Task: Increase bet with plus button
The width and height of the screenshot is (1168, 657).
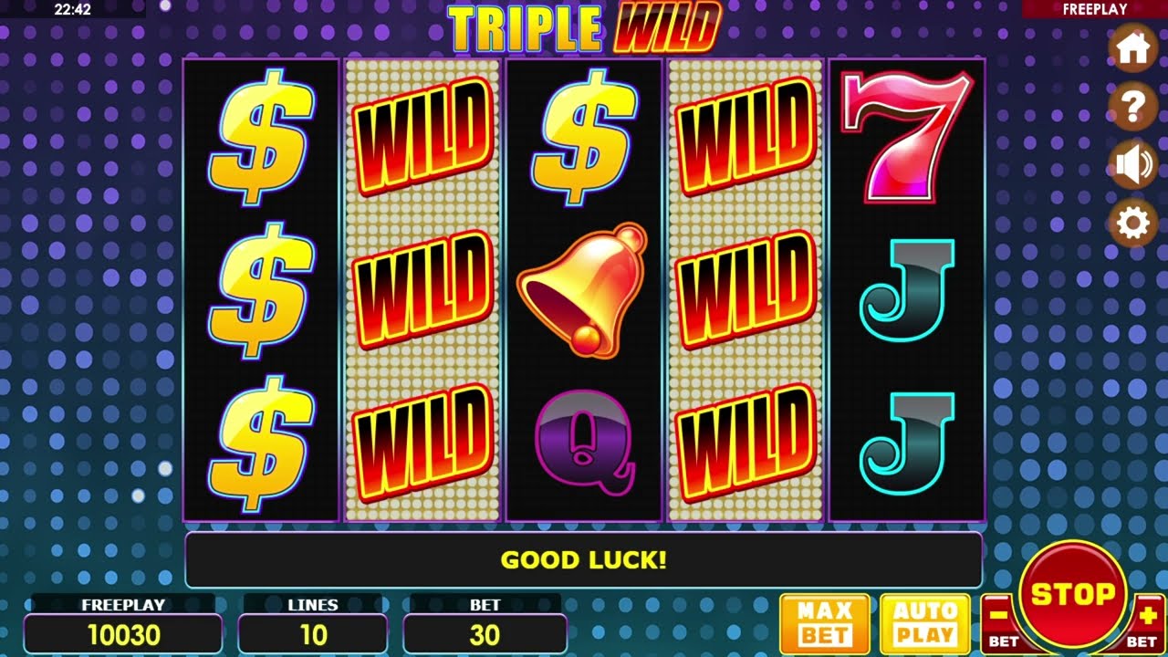Action: [1147, 623]
